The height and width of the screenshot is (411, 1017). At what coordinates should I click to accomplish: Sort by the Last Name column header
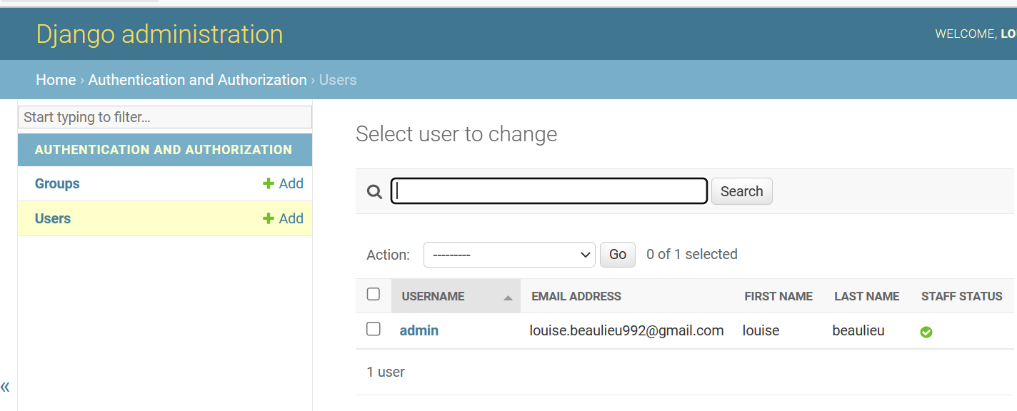click(867, 296)
